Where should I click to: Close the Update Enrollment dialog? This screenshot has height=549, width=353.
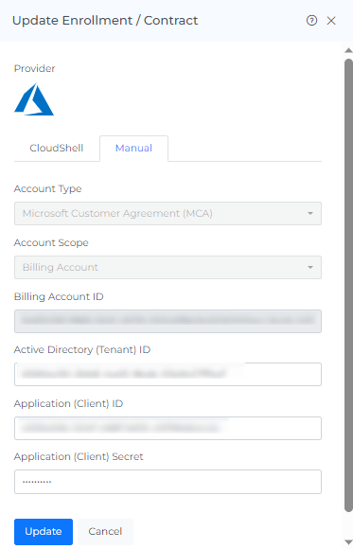coord(331,21)
